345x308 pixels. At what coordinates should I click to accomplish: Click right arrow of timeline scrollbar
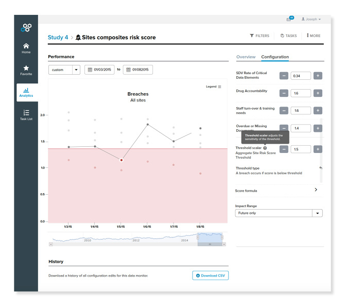(x=224, y=244)
